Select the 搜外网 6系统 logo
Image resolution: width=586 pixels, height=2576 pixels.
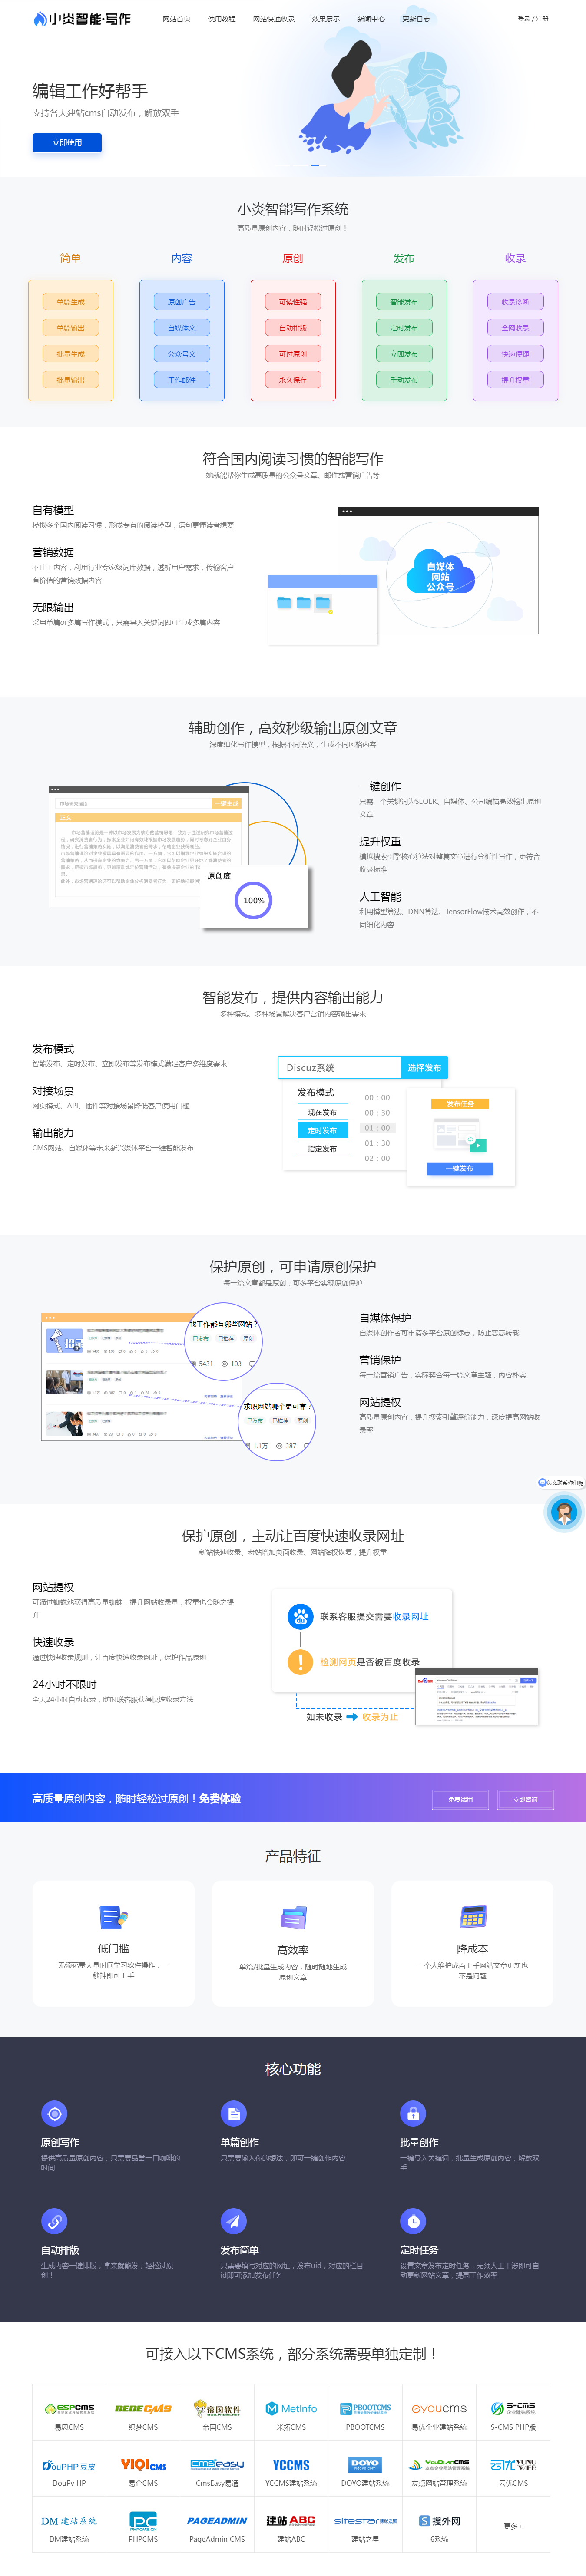(439, 2521)
